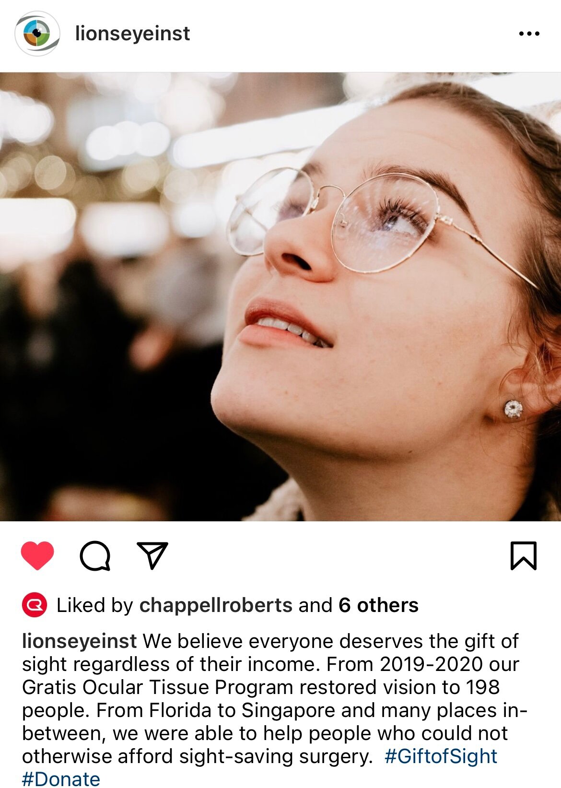Open the #GiftofSight hashtag
The image size is (561, 788).
click(441, 756)
